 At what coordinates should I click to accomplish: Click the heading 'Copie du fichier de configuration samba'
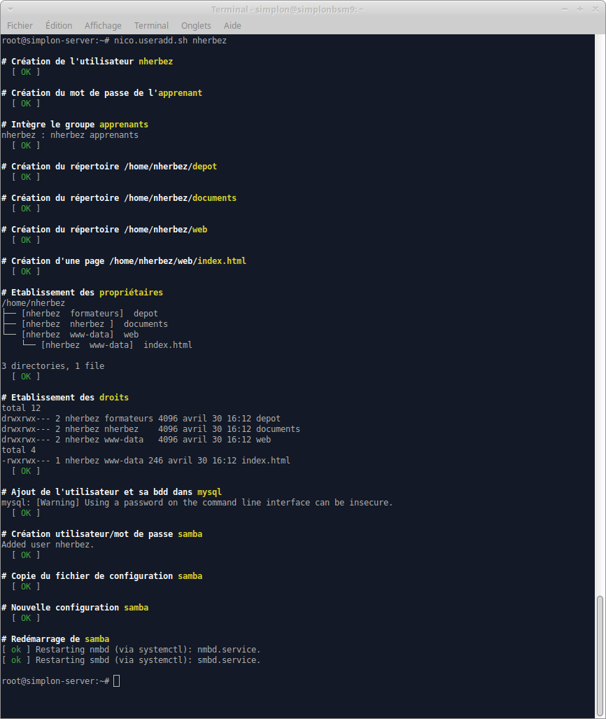[x=101, y=576]
